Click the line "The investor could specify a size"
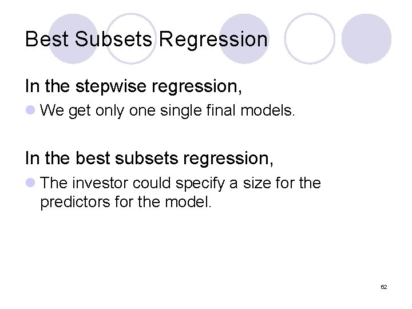This screenshot has width=412, height=309. (181, 183)
